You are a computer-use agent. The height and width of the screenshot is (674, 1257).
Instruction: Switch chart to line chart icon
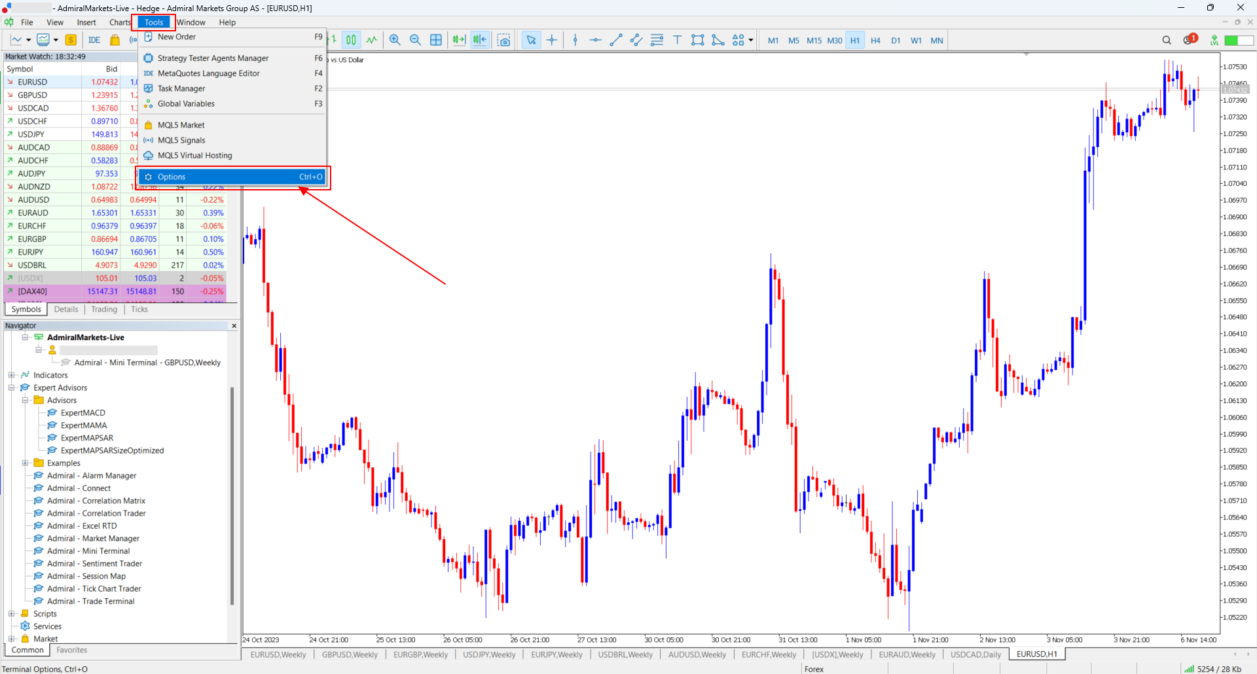point(372,40)
